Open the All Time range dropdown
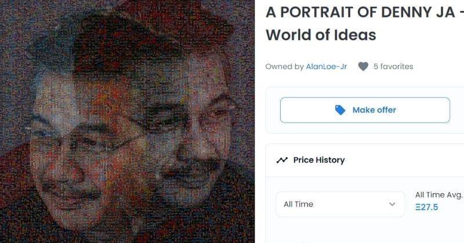 [340, 204]
